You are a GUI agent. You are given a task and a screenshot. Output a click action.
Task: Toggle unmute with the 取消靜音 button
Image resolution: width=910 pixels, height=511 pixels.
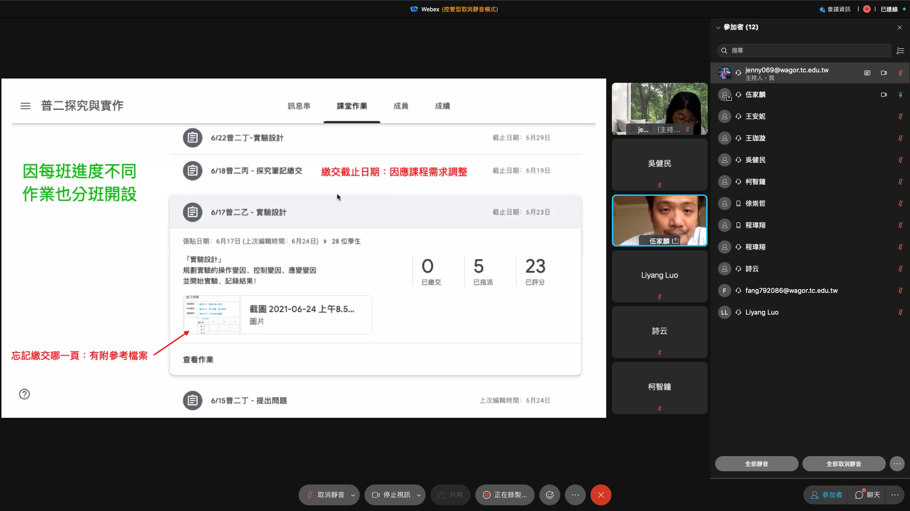[325, 495]
